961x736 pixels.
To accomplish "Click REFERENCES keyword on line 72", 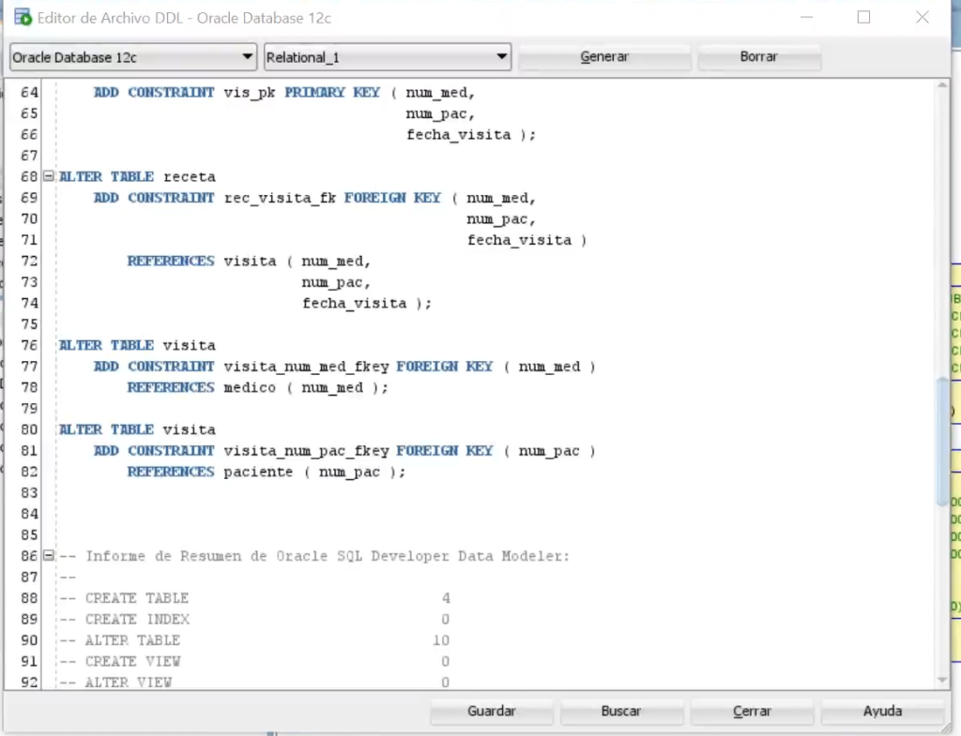I will [171, 261].
